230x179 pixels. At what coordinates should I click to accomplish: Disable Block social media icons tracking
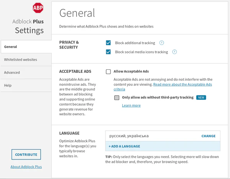pos(108,52)
